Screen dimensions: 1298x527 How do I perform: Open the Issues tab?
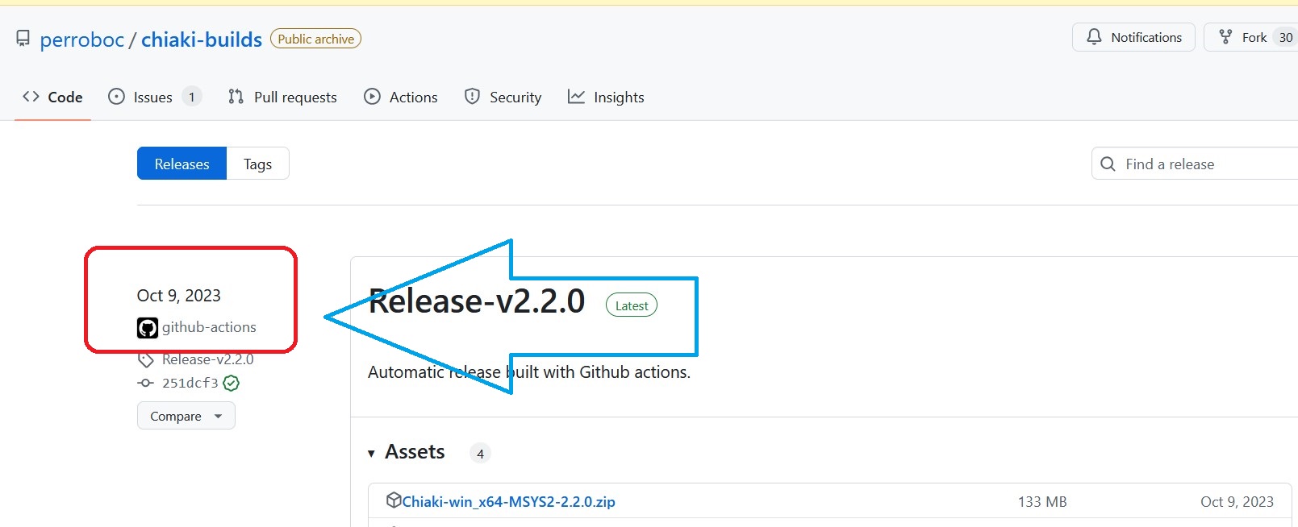pos(154,97)
